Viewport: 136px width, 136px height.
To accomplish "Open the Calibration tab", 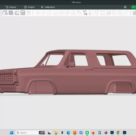I will 48,7.
